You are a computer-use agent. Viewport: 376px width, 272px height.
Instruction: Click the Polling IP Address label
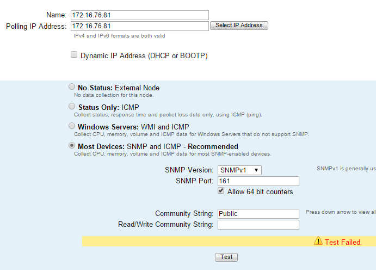coord(36,26)
